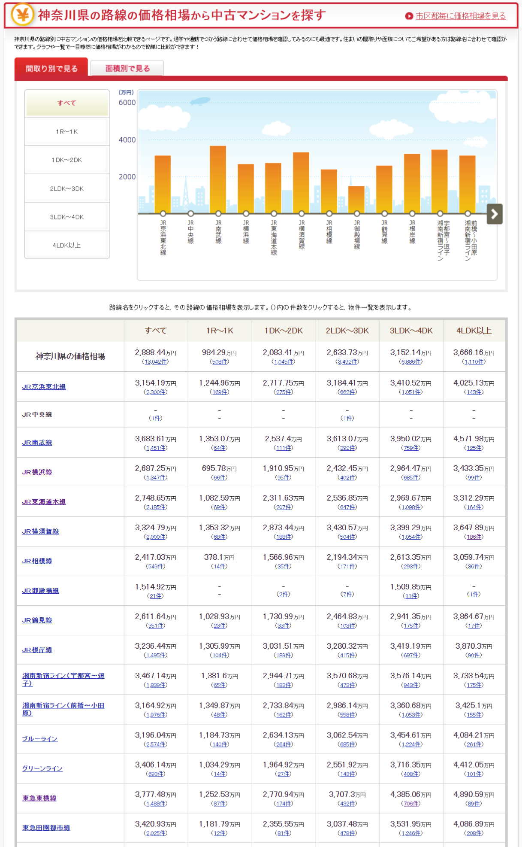Click the JR京浜東北線 bar in chart
Screen dimensions: 522x847
pos(163,184)
